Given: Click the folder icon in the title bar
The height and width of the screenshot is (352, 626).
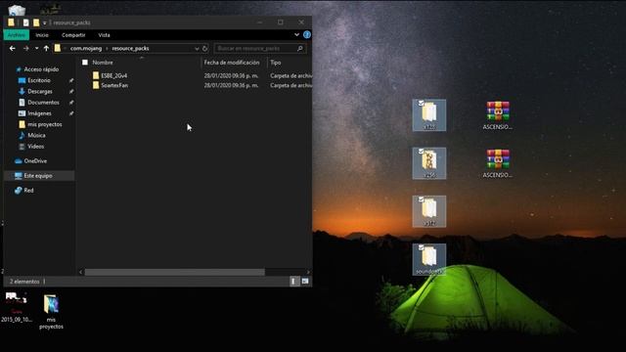Looking at the screenshot, I should pos(11,22).
